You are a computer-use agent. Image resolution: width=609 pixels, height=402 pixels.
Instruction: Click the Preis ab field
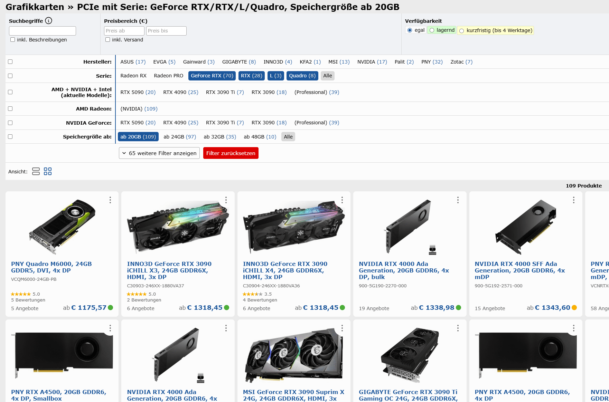pos(124,31)
